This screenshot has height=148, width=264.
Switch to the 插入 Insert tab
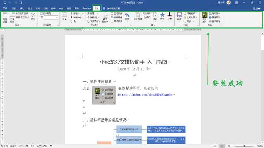pos(22,8)
